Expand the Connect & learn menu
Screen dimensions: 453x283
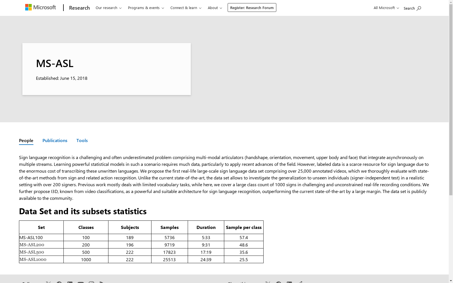(186, 8)
